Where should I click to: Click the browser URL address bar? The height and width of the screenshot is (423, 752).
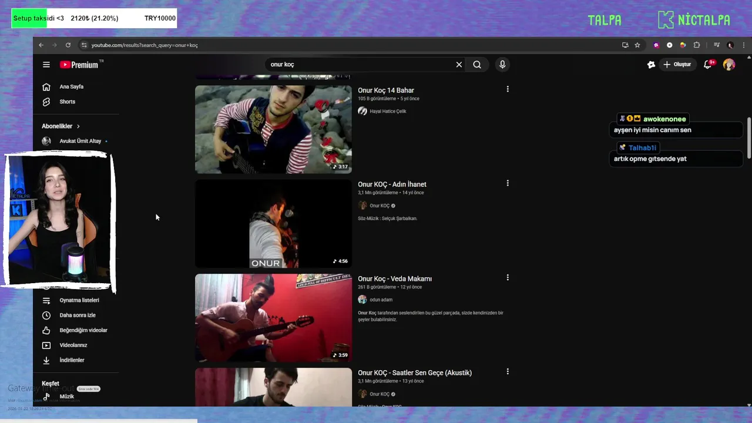click(x=352, y=45)
